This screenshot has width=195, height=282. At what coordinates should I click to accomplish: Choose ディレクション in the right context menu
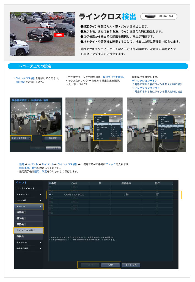[x=166, y=125]
